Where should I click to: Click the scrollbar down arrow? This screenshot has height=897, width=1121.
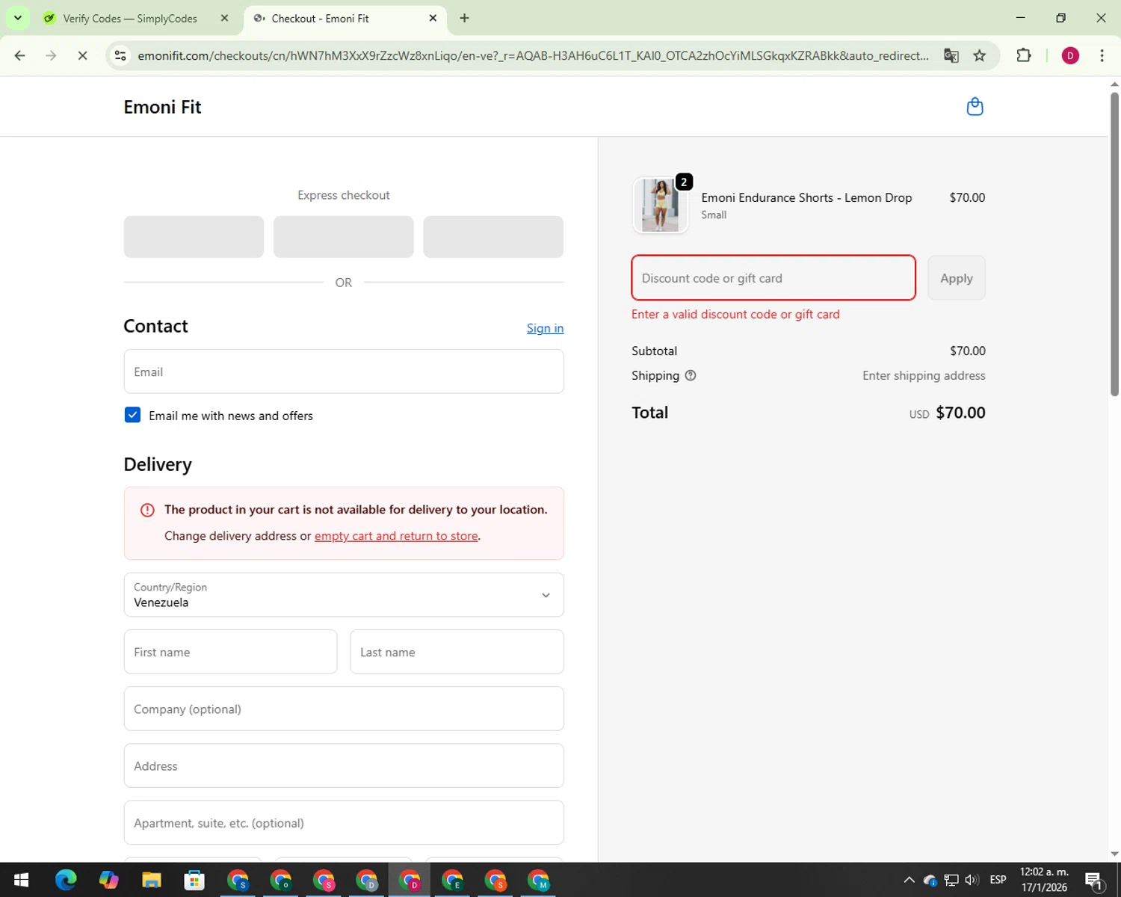coord(1114,854)
